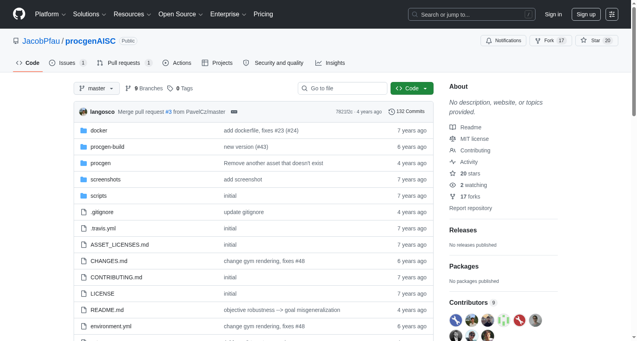Switch to the Actions tab
The image size is (637, 341).
coord(177,63)
